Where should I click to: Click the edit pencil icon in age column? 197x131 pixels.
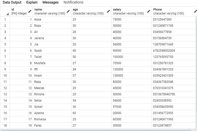pos(108,11)
